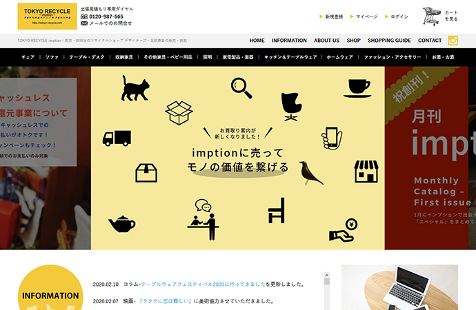
Task: Click the delivery truck icon
Action: coord(117,138)
